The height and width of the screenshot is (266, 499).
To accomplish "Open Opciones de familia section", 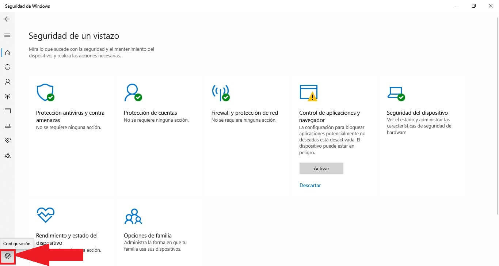I will click(148, 236).
